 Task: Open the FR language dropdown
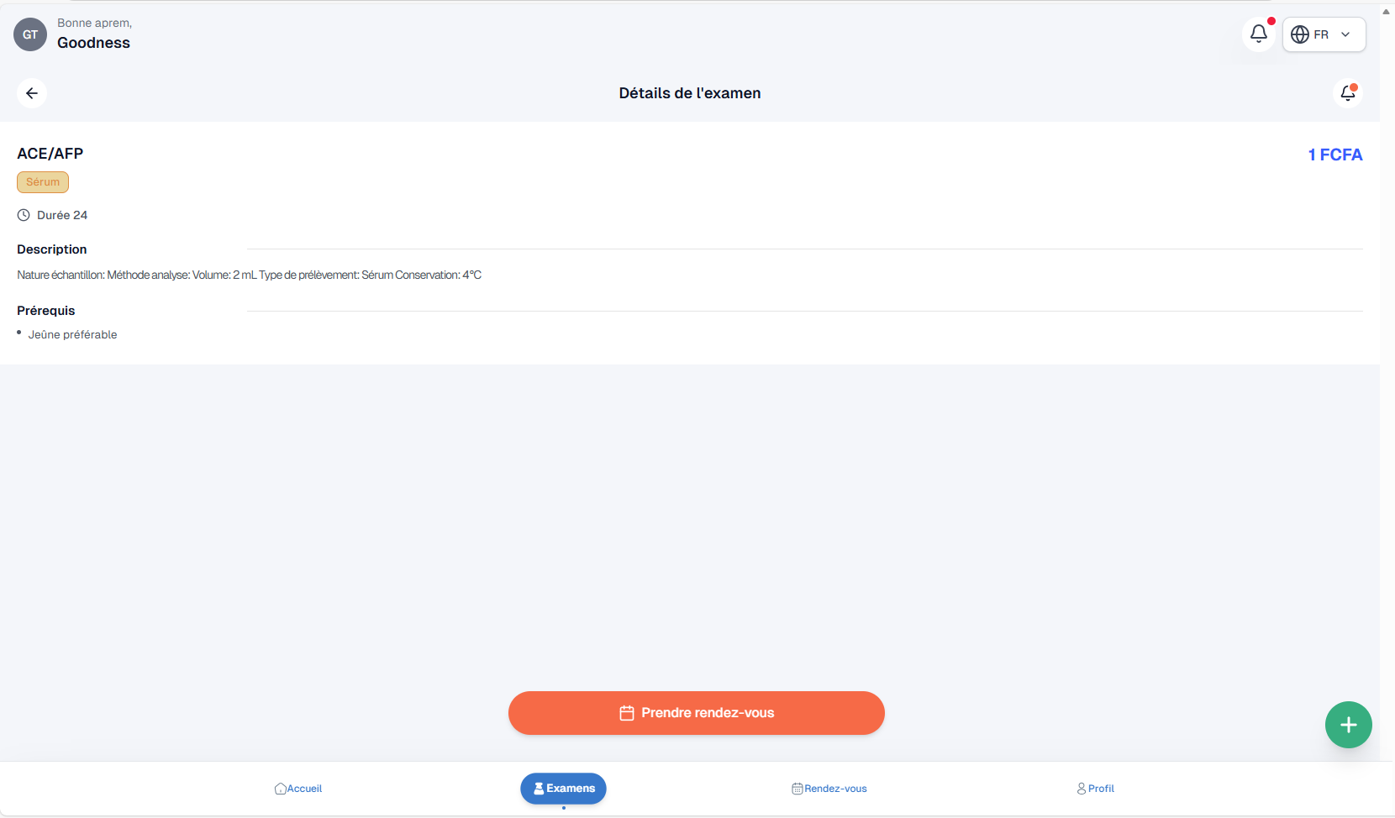point(1324,34)
